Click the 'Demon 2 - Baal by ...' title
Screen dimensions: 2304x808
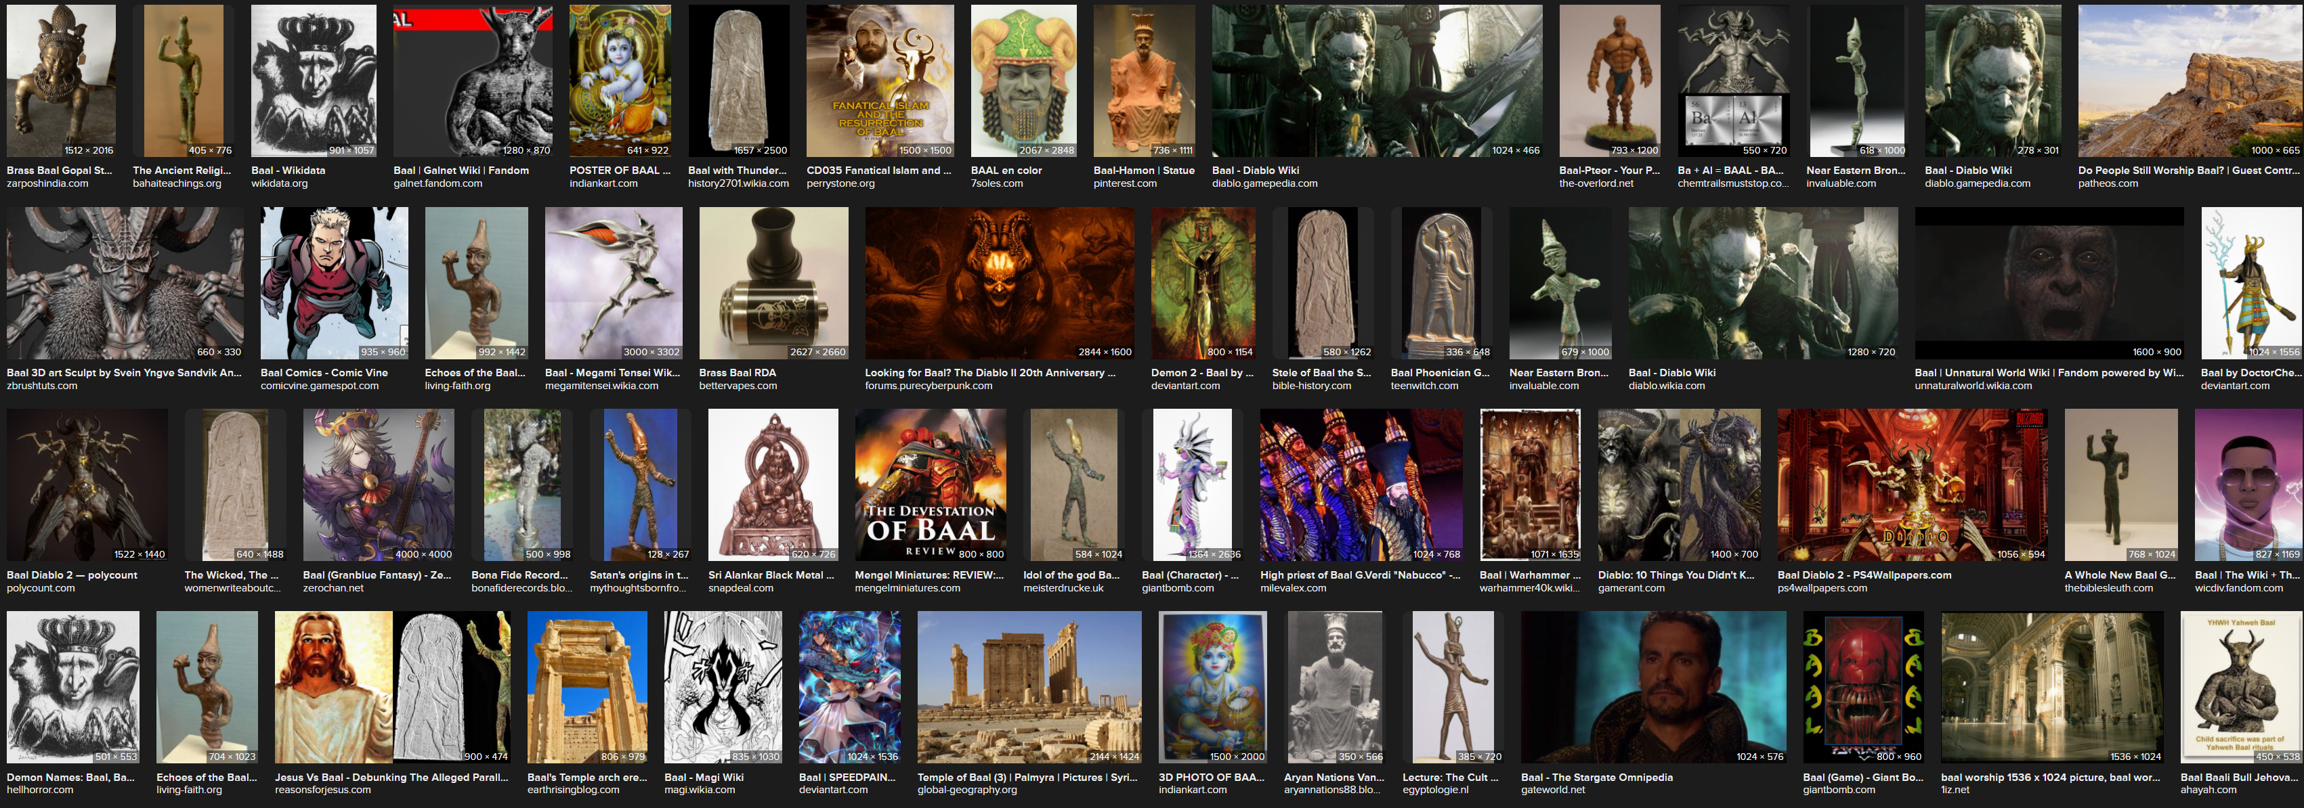point(1202,373)
